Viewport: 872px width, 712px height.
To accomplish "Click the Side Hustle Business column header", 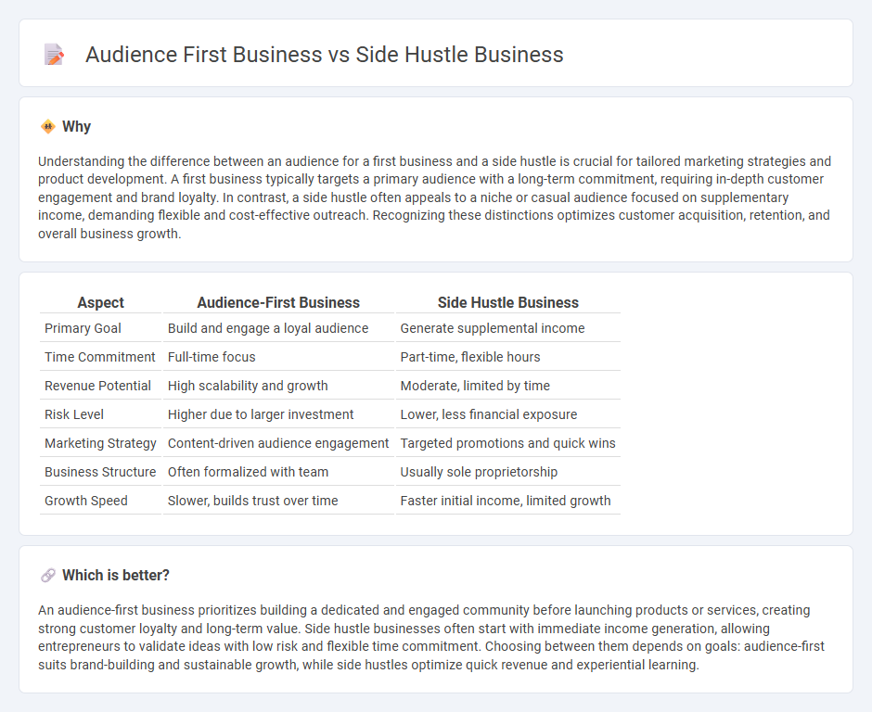I will (507, 302).
